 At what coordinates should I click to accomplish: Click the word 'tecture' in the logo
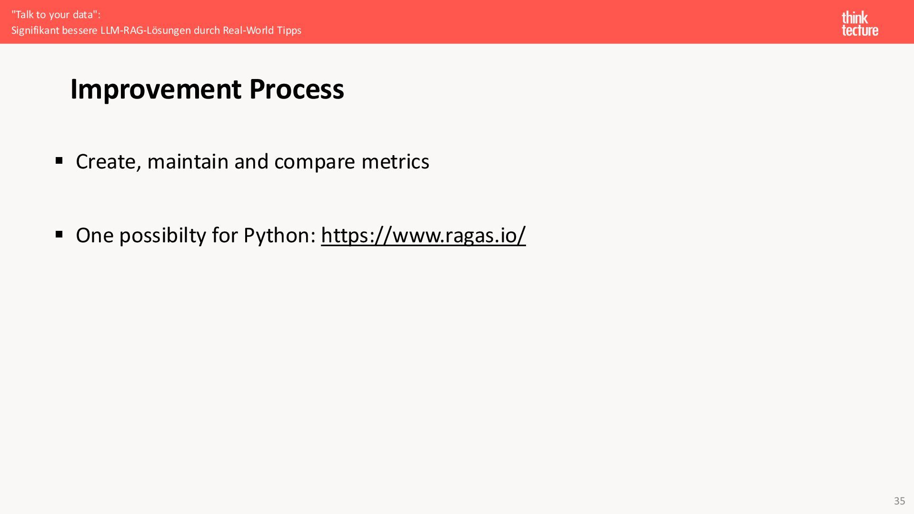point(860,30)
